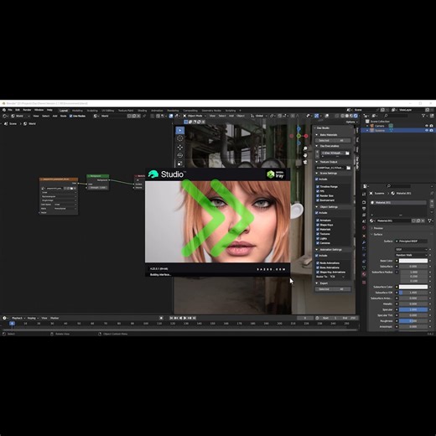Jump to timeline start frame
Image resolution: width=436 pixels, height=436 pixels.
point(171,318)
